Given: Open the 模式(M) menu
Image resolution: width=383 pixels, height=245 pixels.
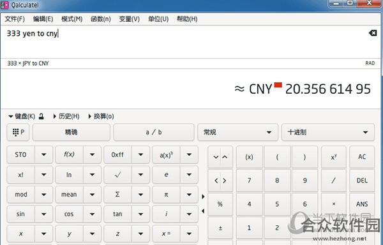Looking at the screenshot, I should (x=71, y=19).
